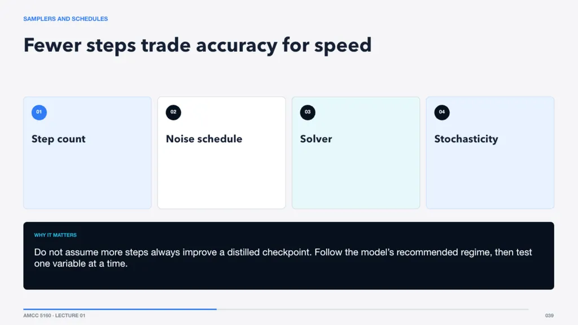Select the Step count card heading
This screenshot has height=325, width=578.
tap(58, 139)
